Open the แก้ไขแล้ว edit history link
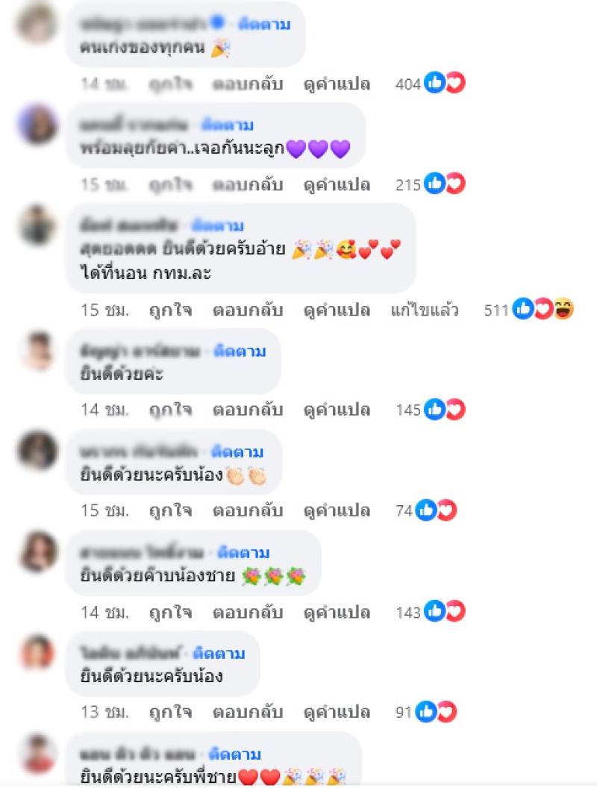 [425, 310]
